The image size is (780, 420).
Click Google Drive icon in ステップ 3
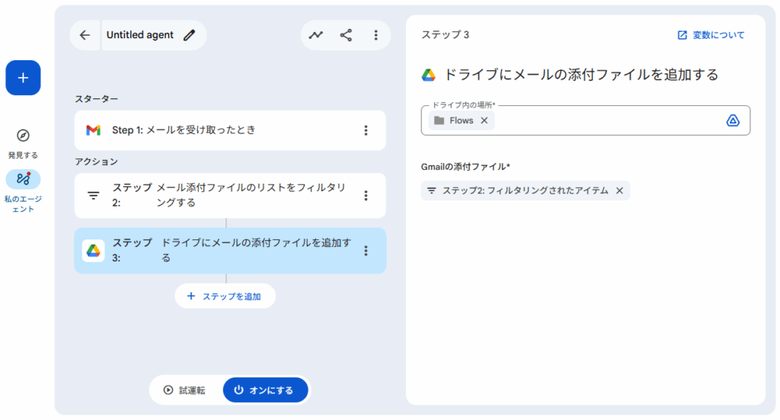pyautogui.click(x=94, y=251)
